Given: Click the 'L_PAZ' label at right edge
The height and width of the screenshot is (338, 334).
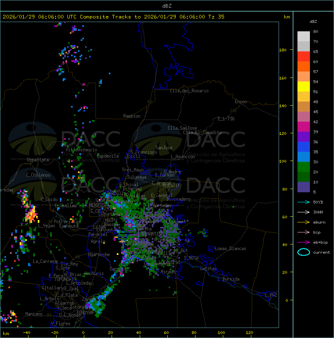Looking at the screenshot, I should [x=271, y=295].
